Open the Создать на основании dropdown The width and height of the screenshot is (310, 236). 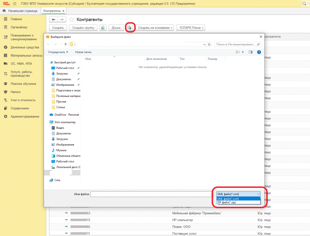coord(155,28)
